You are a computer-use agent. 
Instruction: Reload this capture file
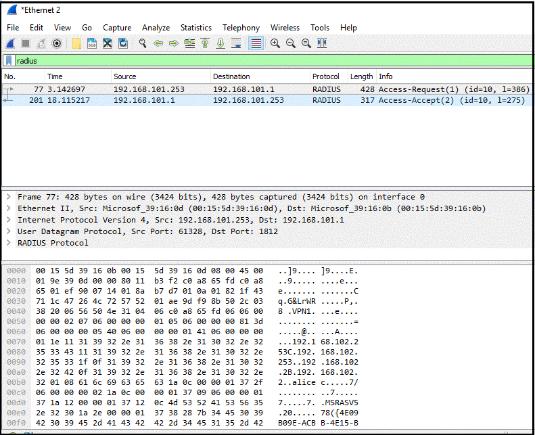[x=123, y=43]
